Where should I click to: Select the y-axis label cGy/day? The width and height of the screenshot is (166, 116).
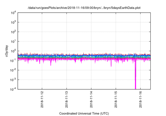(x=7, y=51)
